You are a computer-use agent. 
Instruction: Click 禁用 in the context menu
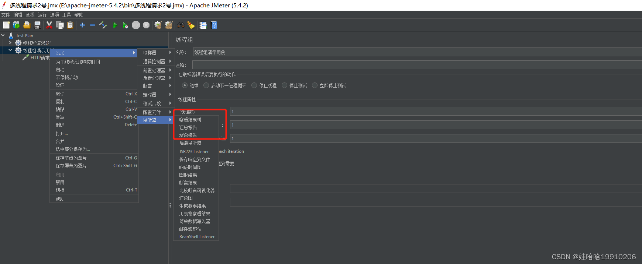pos(94,182)
